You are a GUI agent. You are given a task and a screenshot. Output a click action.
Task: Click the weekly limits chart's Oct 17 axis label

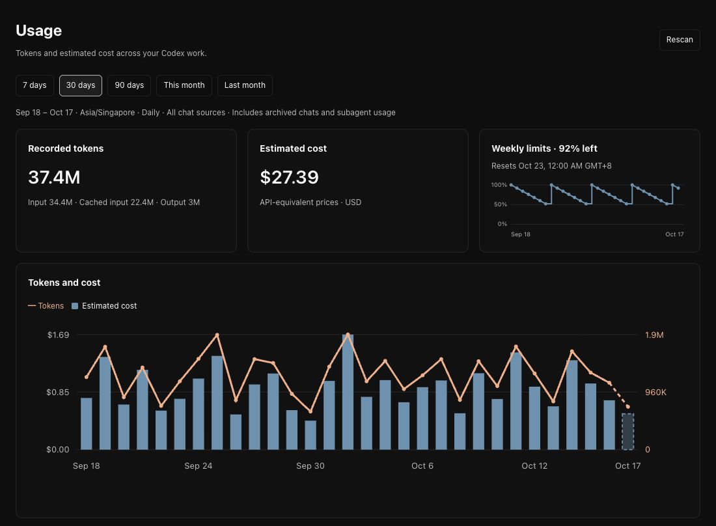[x=674, y=234]
